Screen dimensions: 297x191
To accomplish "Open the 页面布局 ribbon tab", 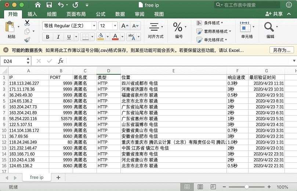I will 76,14.
